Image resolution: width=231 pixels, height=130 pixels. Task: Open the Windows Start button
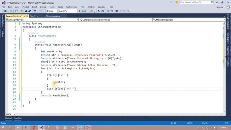(3, 127)
